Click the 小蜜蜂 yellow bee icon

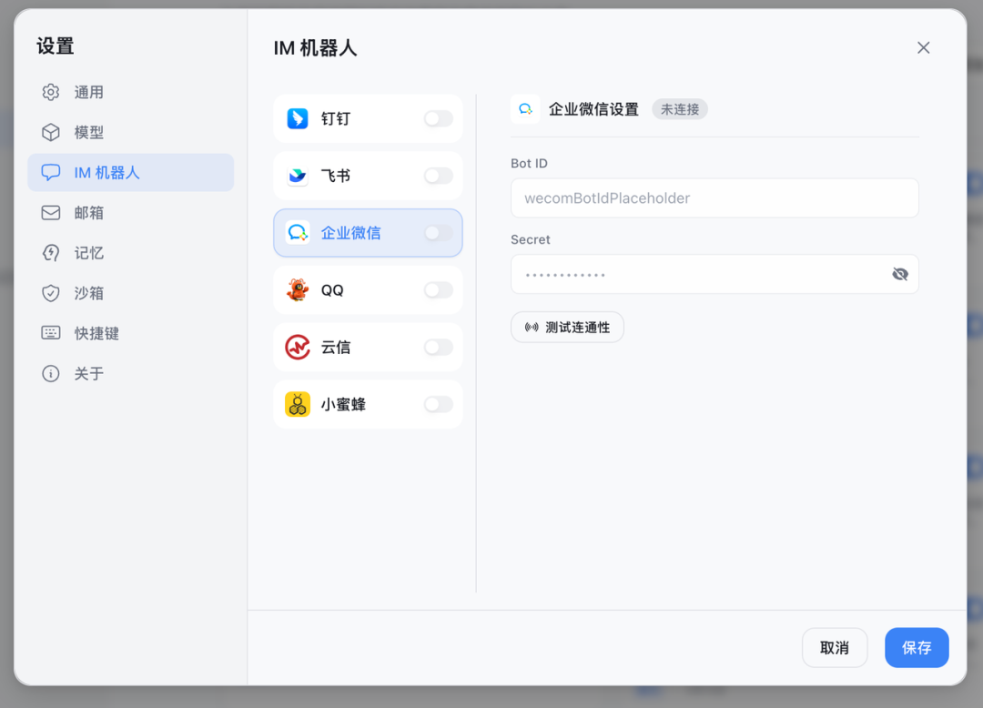click(297, 405)
